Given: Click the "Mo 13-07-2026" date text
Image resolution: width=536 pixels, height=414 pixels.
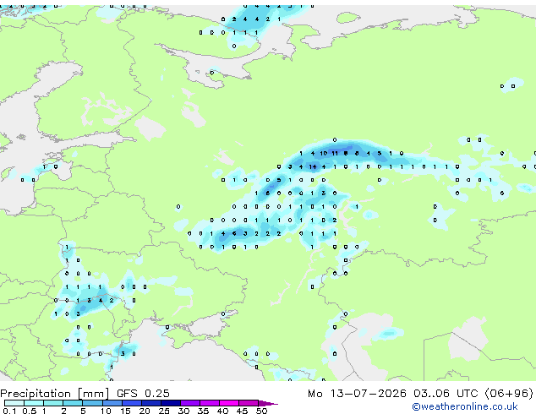Looking at the screenshot, I should (357, 394).
